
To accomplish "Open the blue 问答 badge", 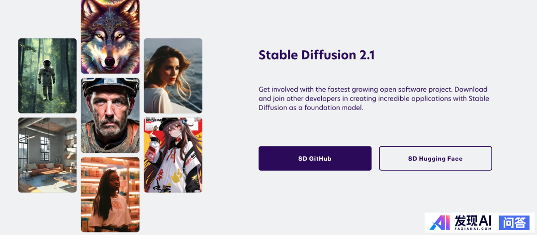I will (514, 223).
